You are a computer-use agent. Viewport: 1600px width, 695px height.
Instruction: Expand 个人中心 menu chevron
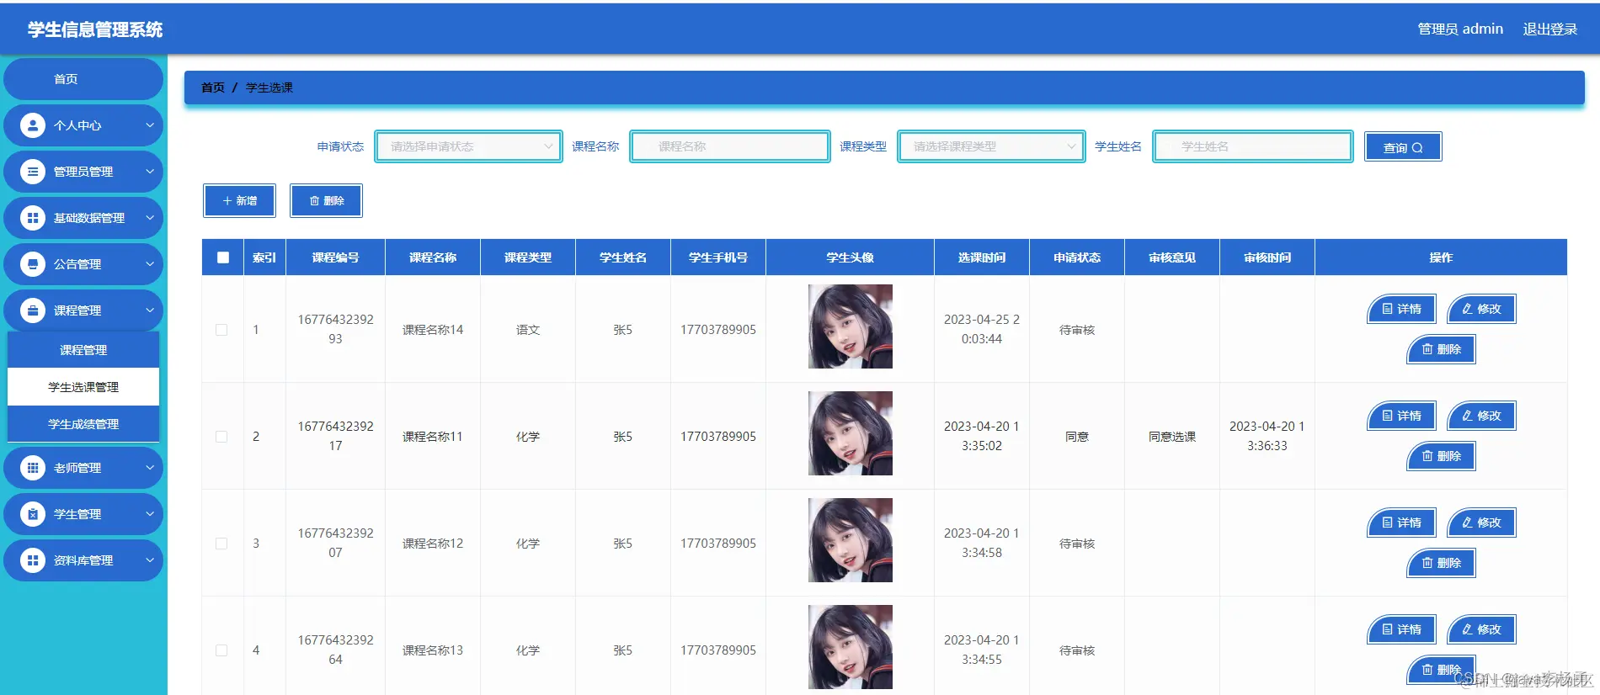tap(150, 125)
